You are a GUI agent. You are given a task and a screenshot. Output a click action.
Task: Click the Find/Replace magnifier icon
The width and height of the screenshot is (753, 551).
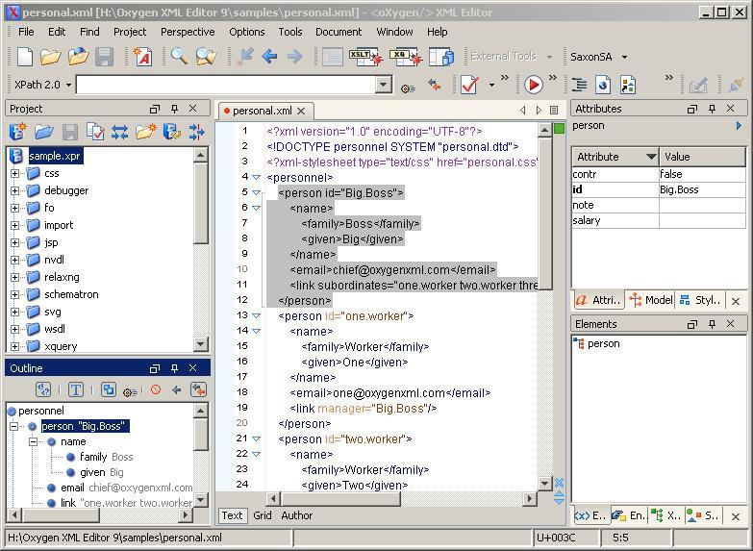pos(179,57)
